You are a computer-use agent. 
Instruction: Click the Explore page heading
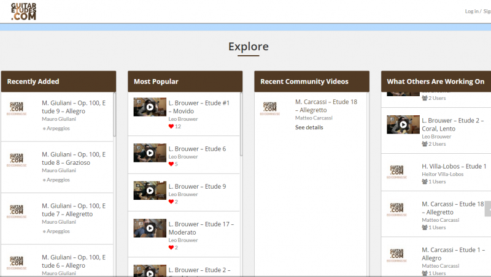click(249, 47)
